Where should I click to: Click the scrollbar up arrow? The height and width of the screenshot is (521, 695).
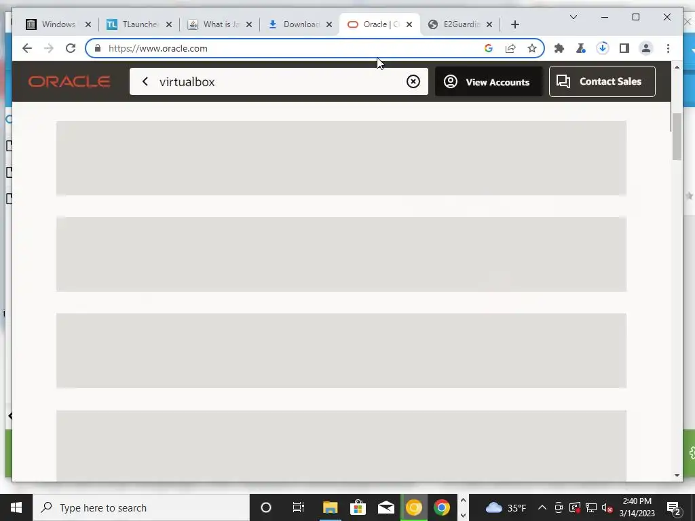[x=677, y=67]
